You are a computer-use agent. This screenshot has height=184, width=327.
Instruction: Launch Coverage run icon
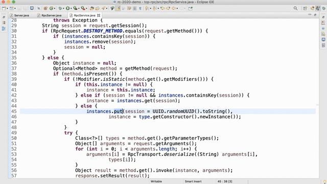(75, 8)
